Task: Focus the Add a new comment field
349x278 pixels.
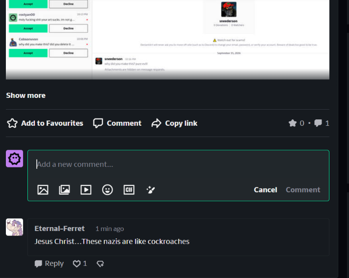Action: point(178,164)
